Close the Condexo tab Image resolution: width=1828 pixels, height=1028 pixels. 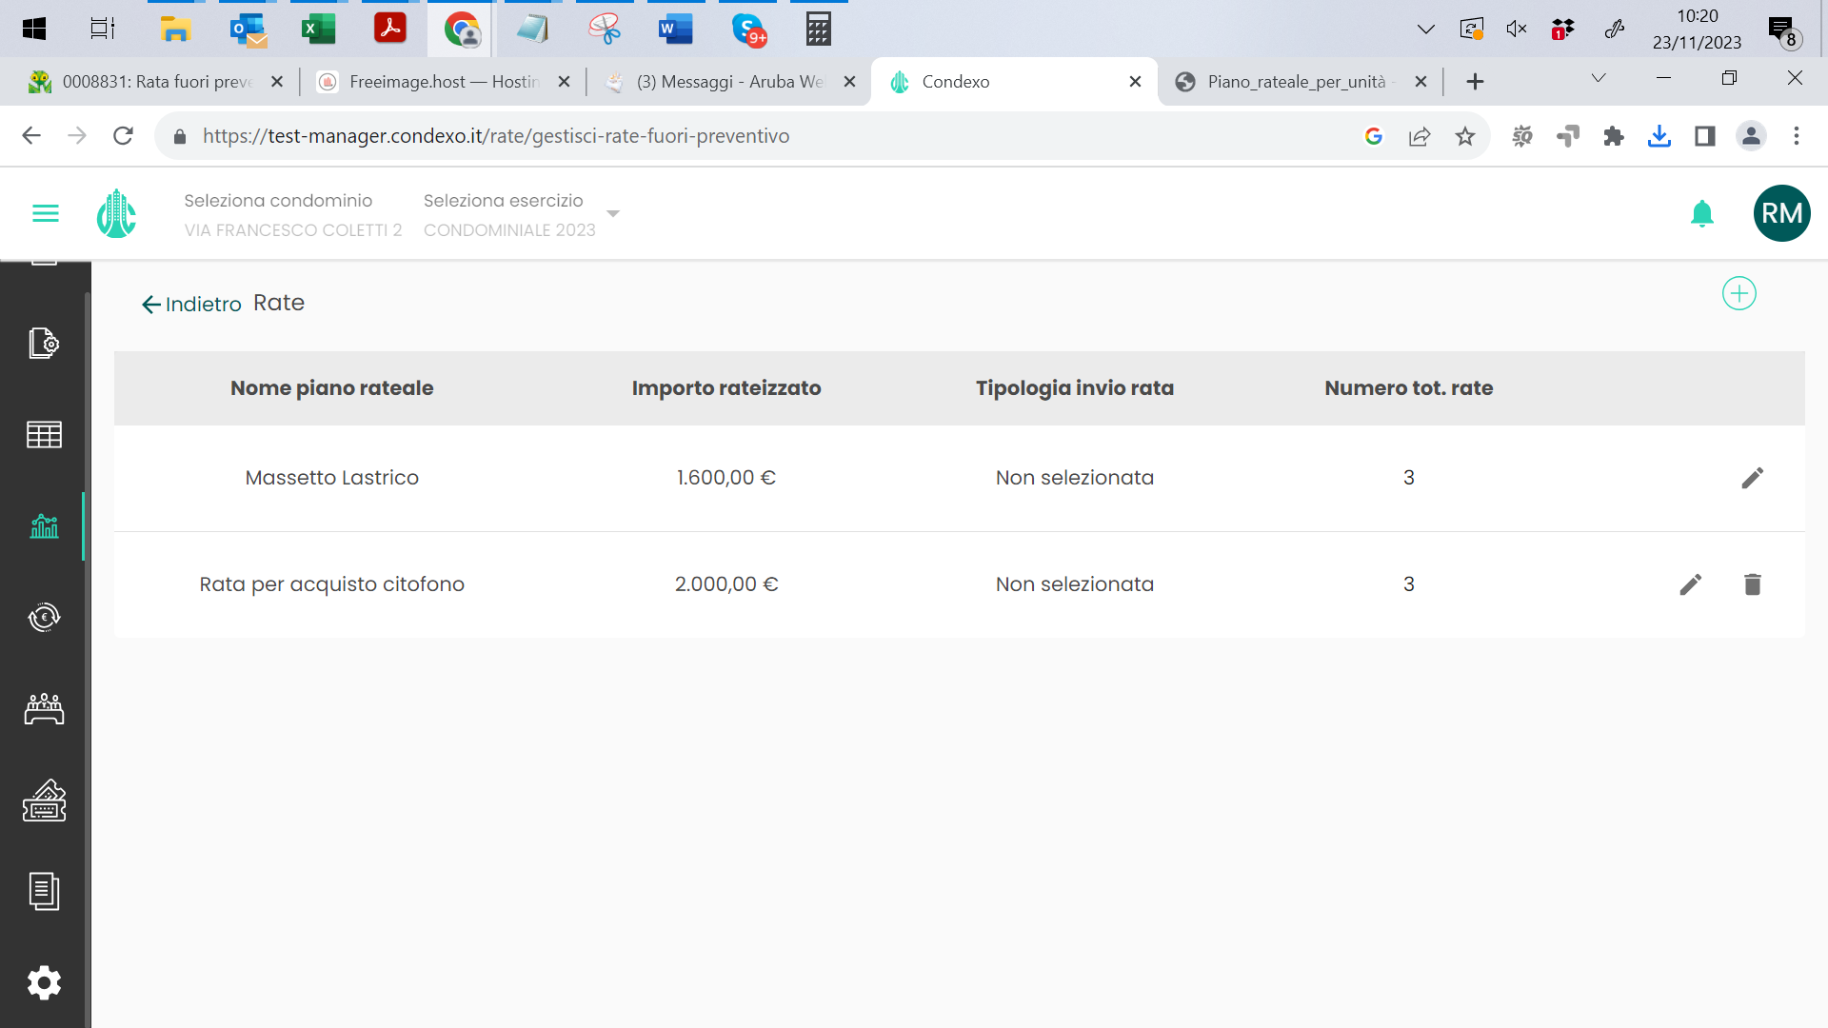pos(1135,82)
